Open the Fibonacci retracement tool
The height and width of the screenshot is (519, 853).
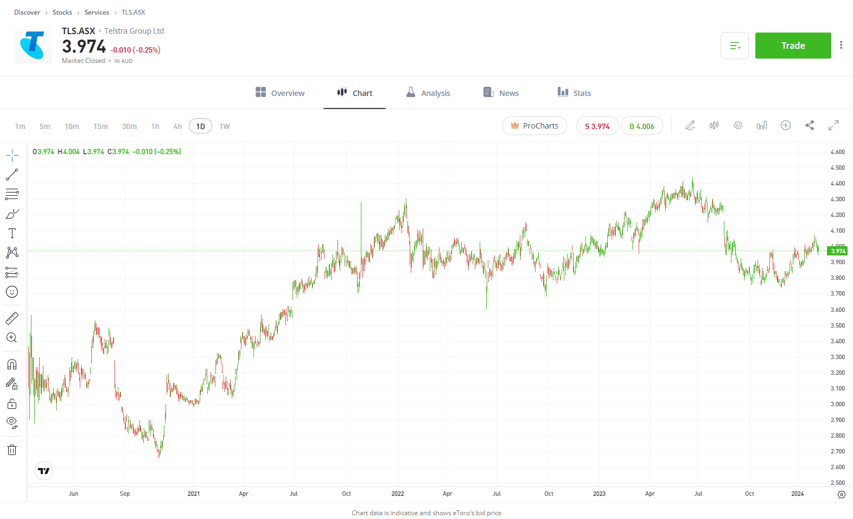12,194
